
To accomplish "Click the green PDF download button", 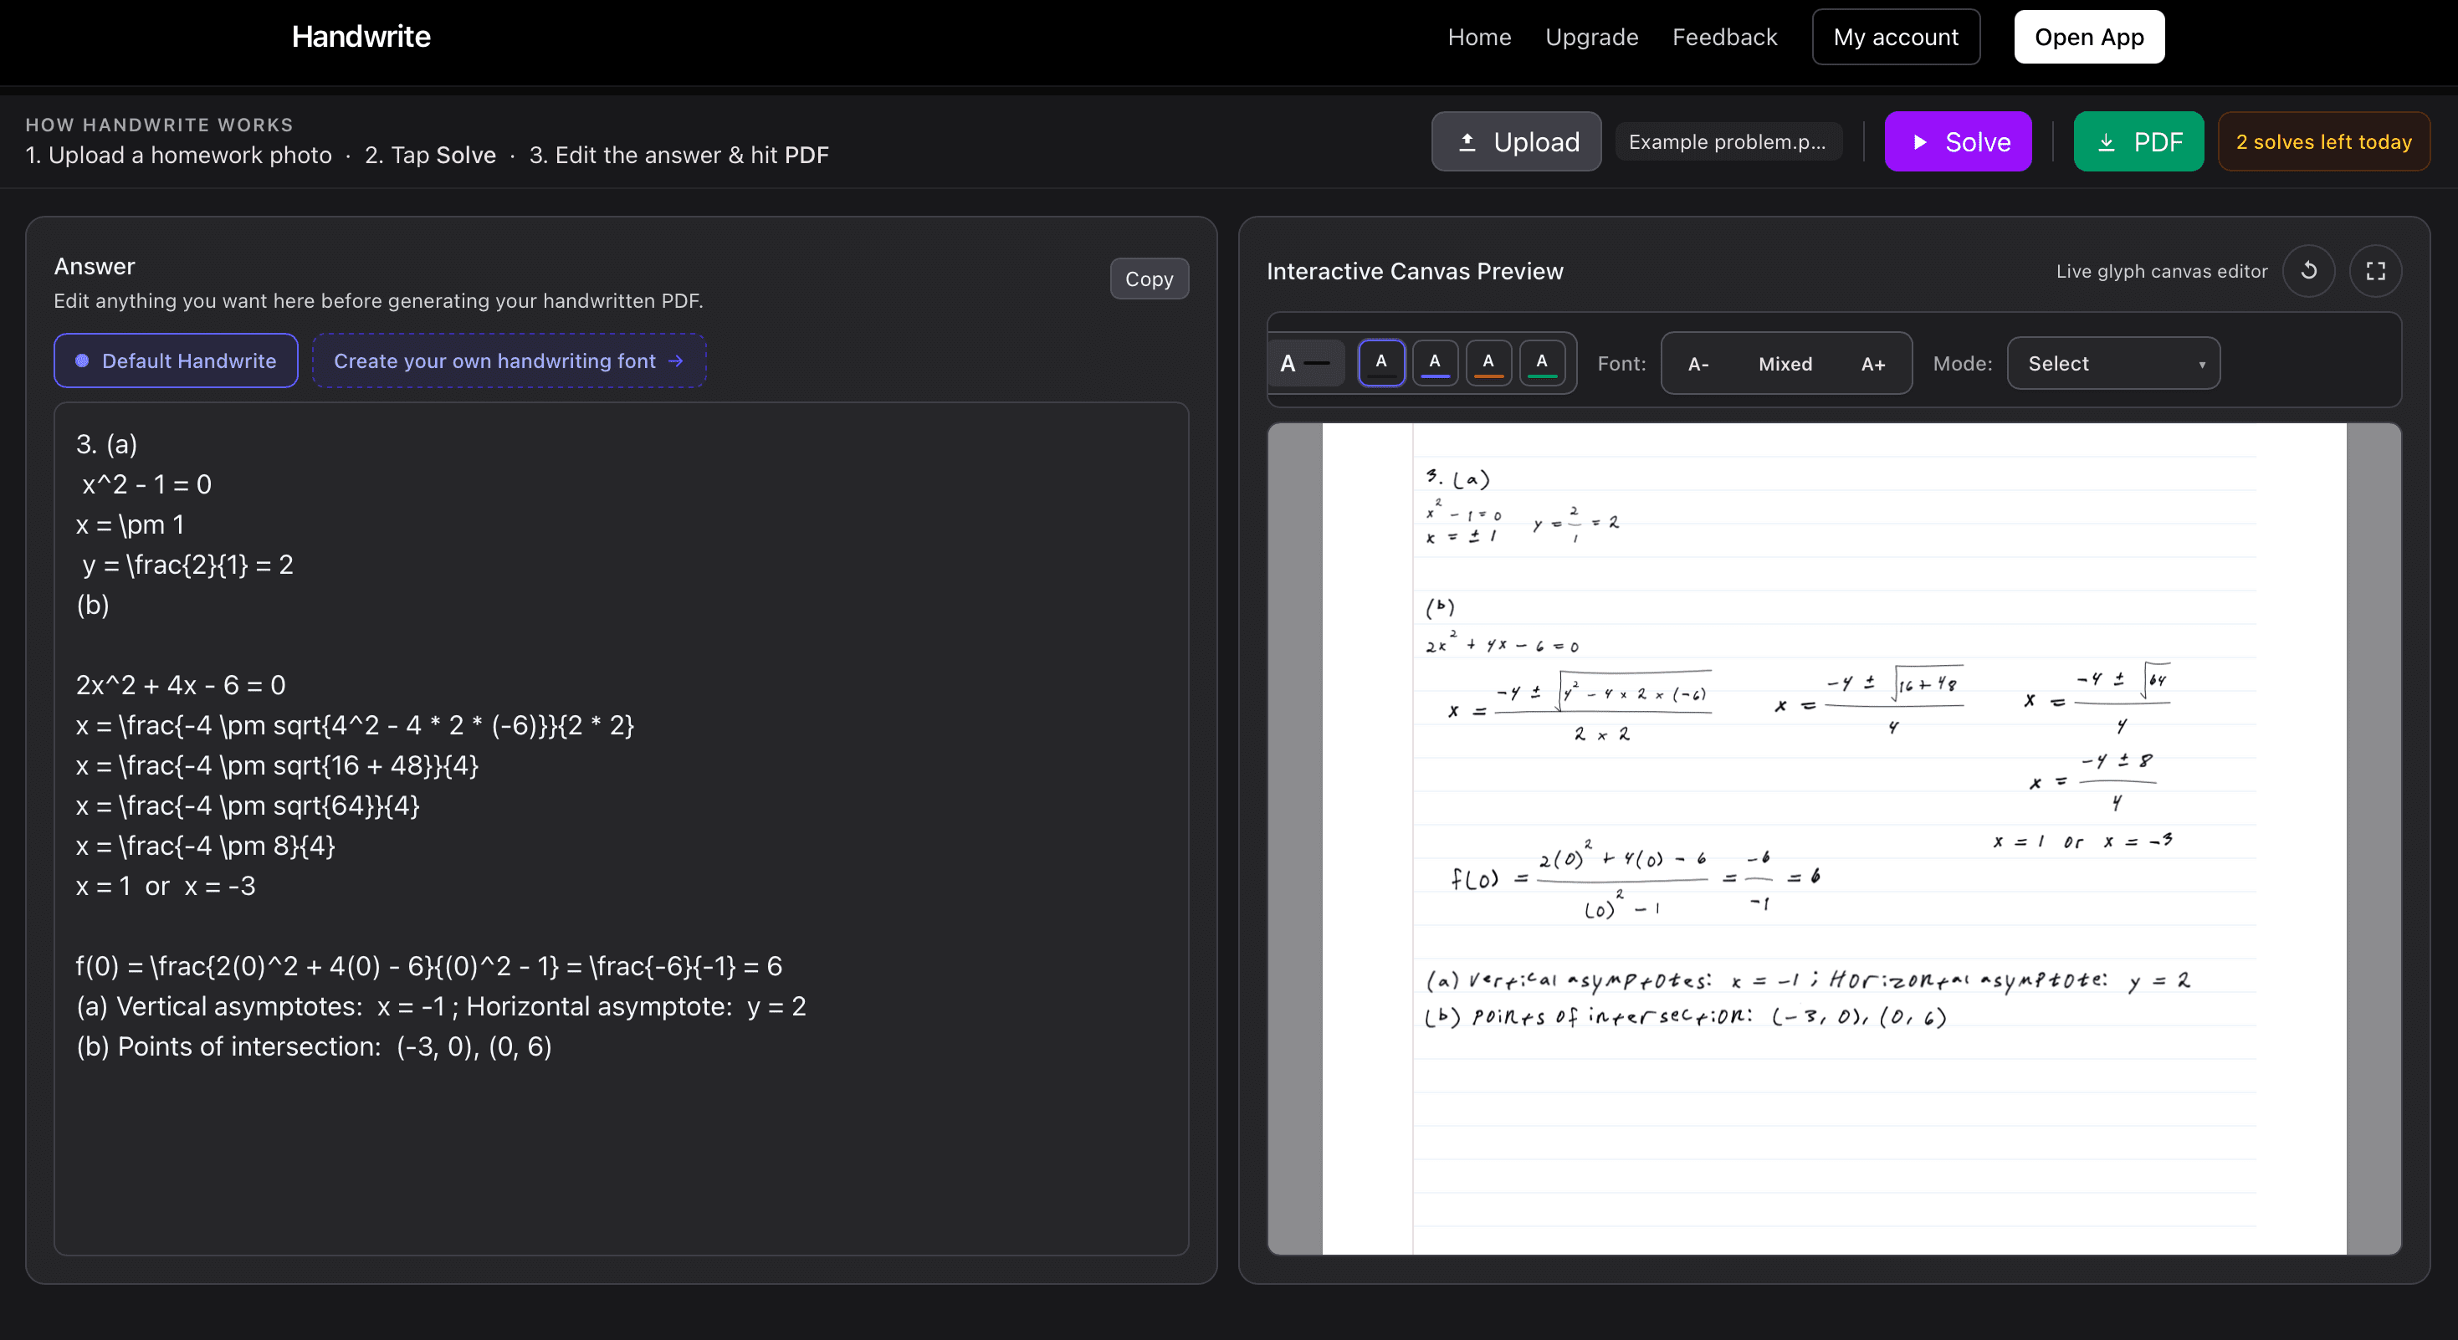I will pyautogui.click(x=2138, y=142).
